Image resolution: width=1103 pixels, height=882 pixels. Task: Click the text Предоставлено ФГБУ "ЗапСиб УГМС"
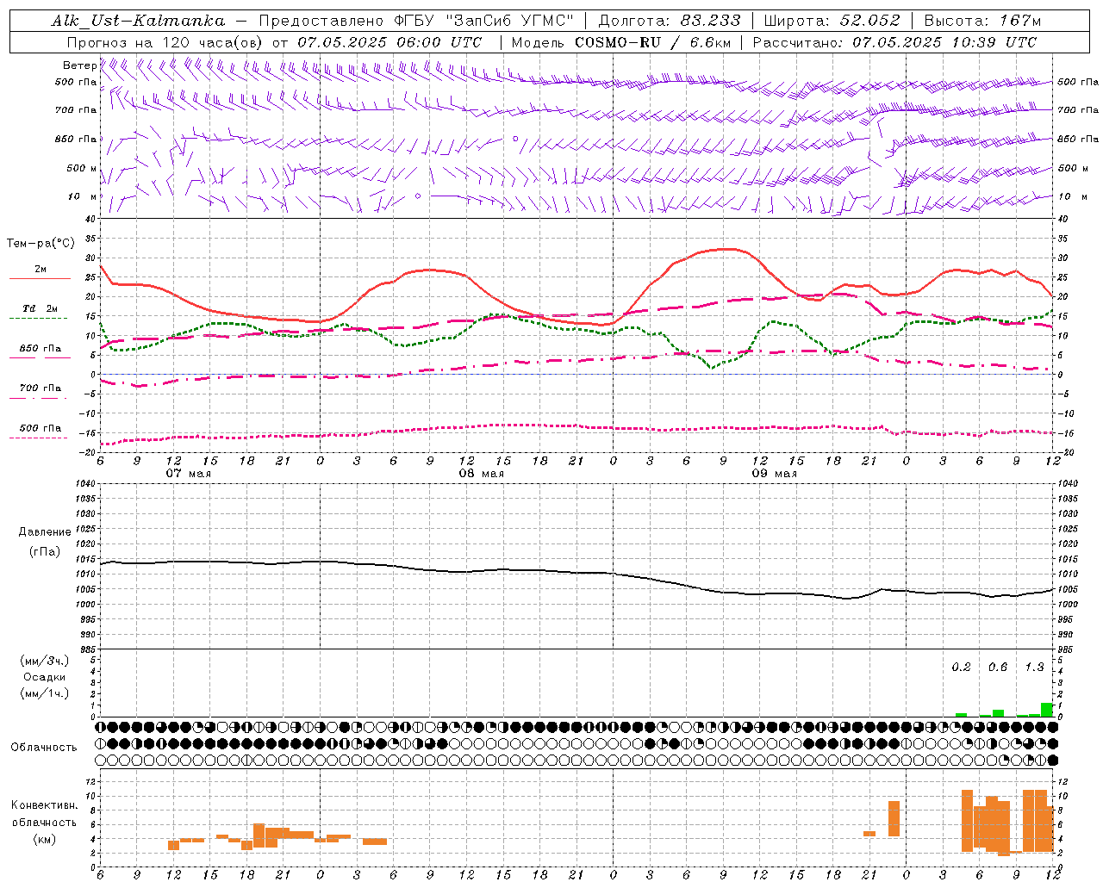416,22
